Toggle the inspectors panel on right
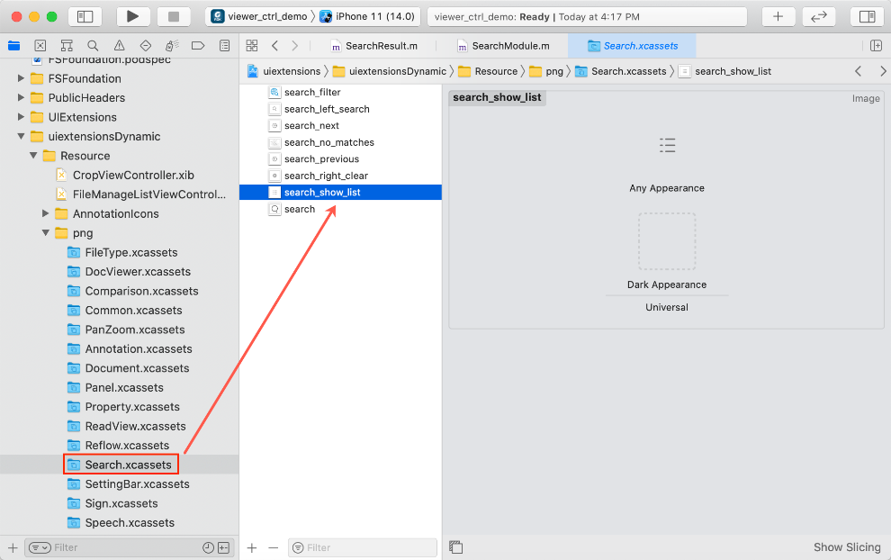Viewport: 891px width, 560px height. pyautogui.click(x=867, y=16)
